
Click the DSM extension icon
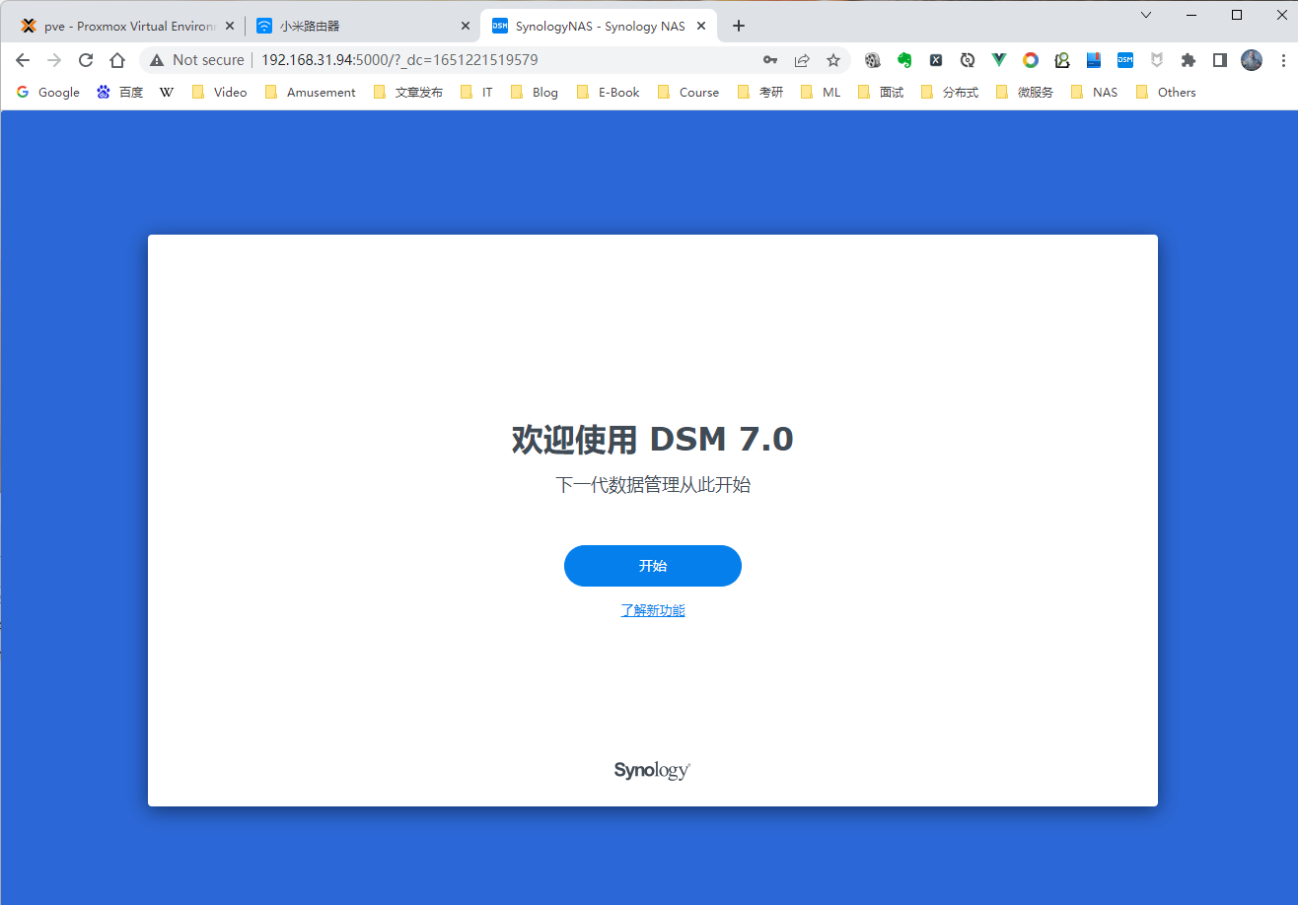[x=1124, y=60]
